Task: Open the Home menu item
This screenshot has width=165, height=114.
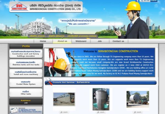Action: tap(43, 41)
